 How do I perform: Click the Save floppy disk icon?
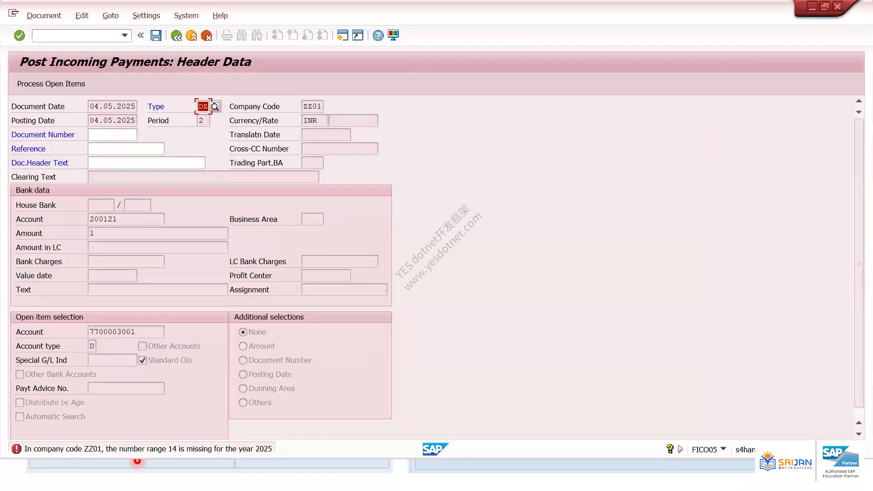(156, 35)
